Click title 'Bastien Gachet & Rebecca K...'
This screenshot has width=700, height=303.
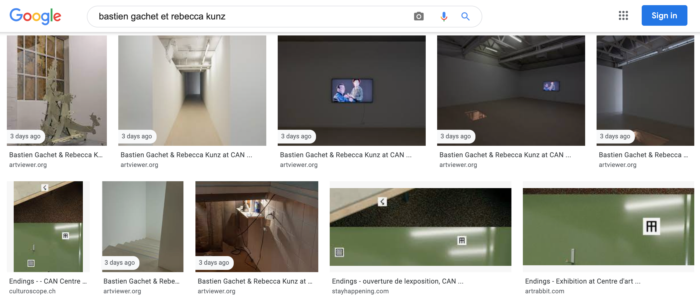tap(56, 155)
